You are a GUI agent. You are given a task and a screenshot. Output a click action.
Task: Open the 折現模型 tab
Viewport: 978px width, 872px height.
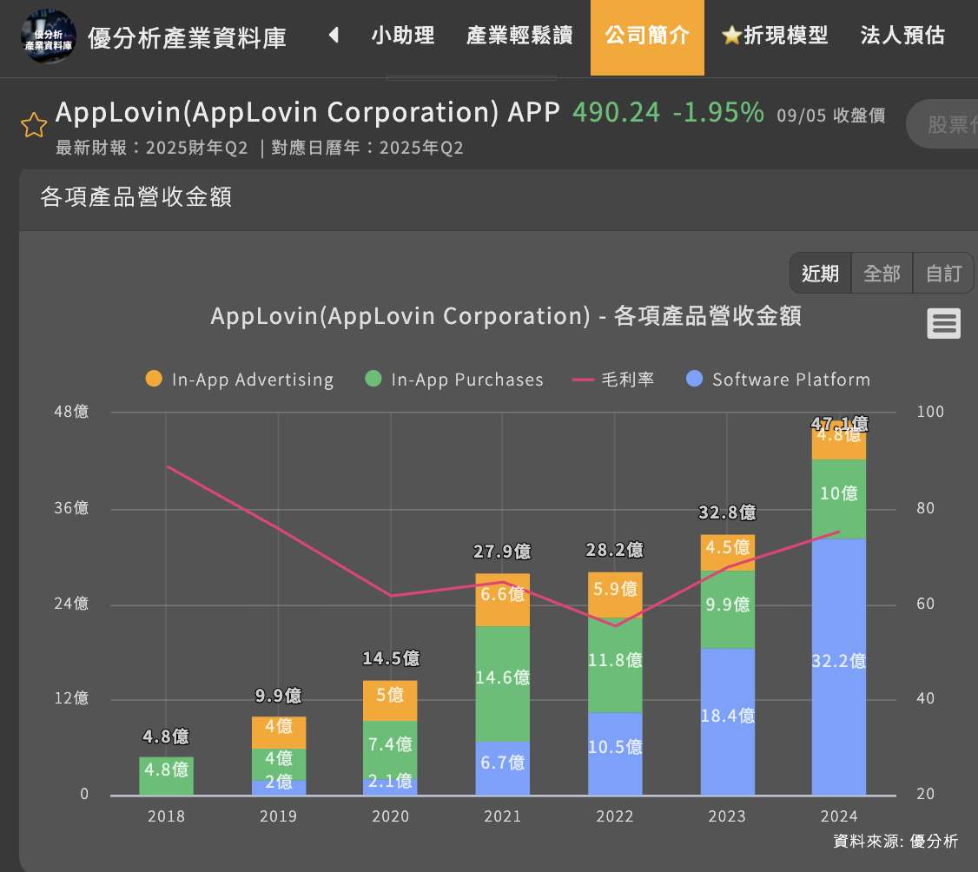tap(775, 36)
